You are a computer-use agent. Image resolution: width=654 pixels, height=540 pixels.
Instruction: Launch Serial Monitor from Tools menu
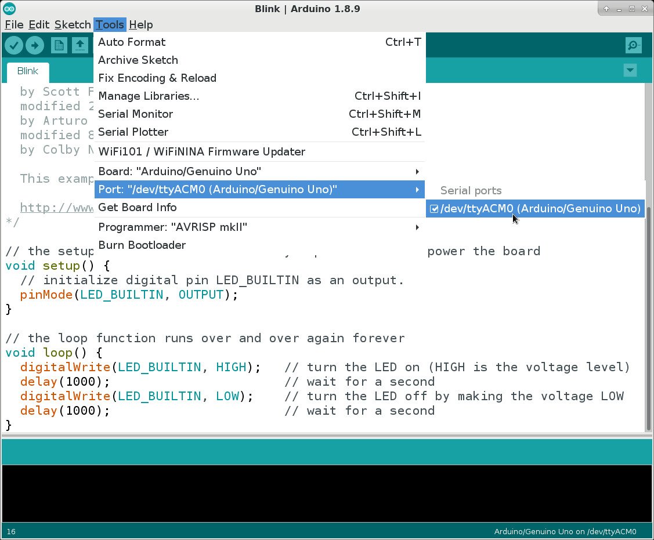tap(259, 114)
